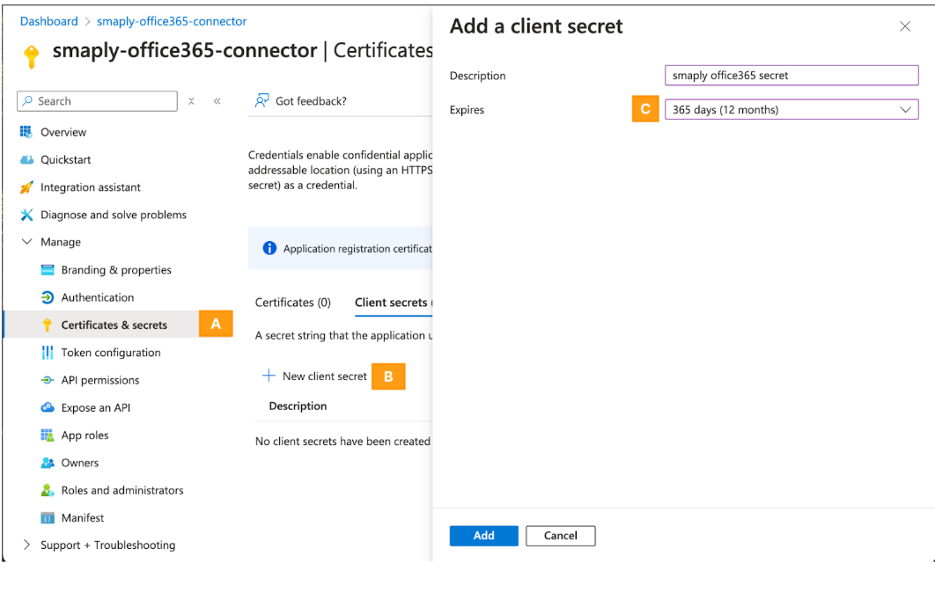The height and width of the screenshot is (607, 935).
Task: Go to Dashboard breadcrumb link
Action: (49, 21)
